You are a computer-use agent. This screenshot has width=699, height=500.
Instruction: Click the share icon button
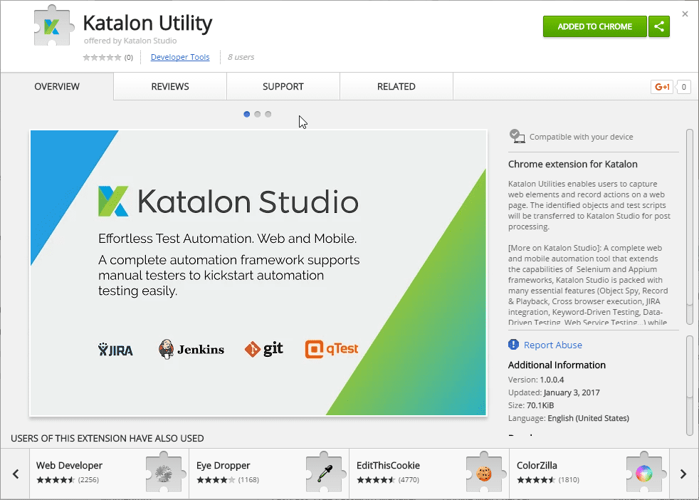tap(659, 26)
